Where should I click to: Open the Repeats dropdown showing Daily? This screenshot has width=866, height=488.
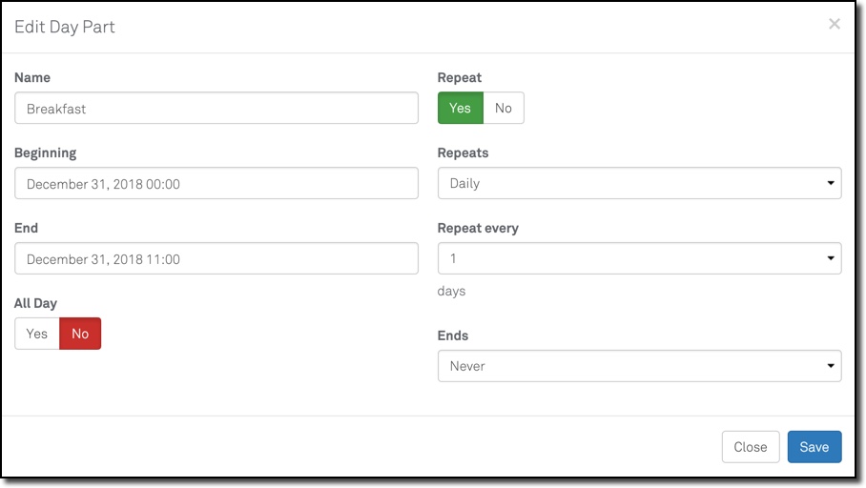tap(629, 183)
